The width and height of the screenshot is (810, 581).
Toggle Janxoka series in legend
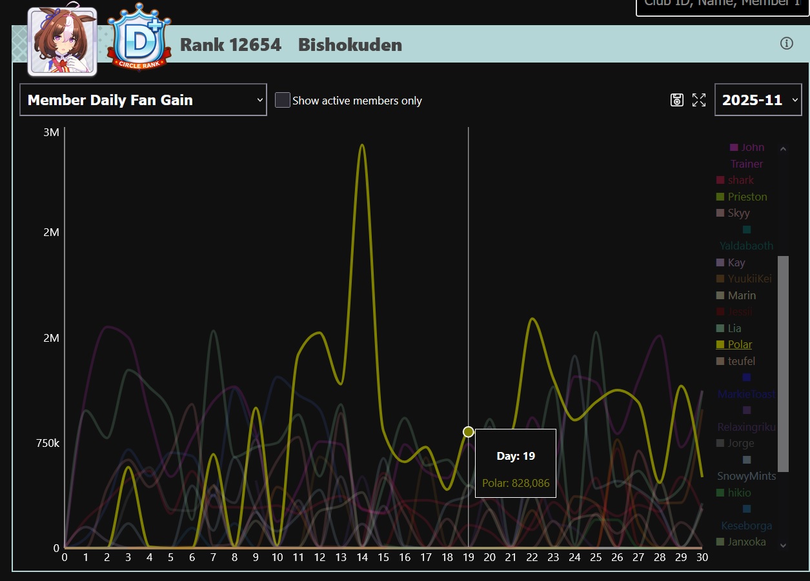point(741,542)
